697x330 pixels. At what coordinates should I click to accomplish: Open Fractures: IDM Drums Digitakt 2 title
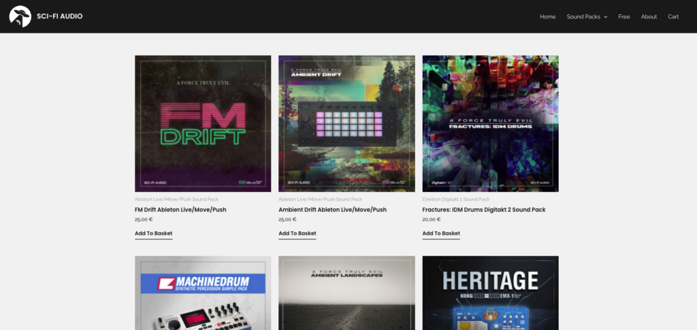[484, 210]
